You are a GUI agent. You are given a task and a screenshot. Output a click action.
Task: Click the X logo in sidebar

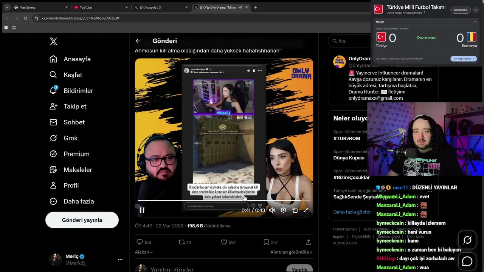(53, 42)
